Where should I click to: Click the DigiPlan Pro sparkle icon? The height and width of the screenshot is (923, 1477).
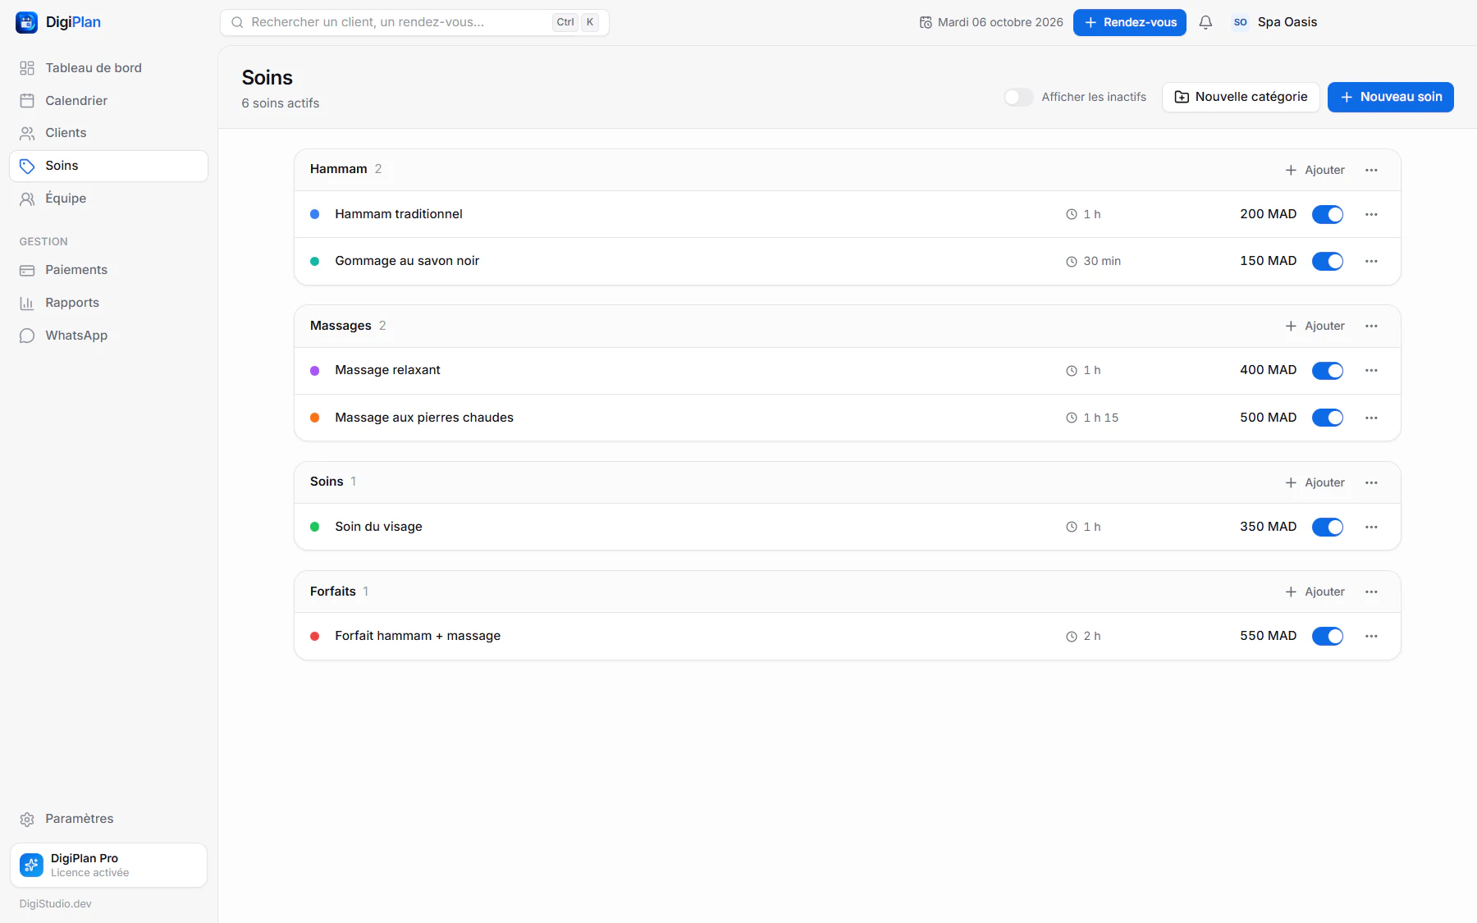(x=31, y=865)
